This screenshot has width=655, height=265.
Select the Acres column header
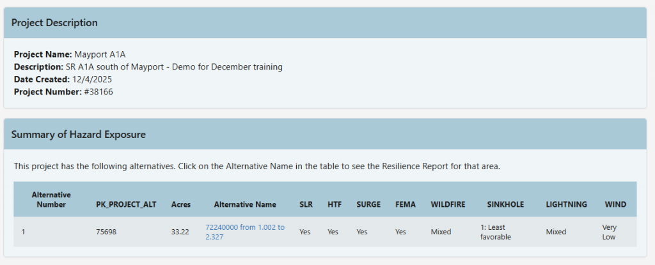coord(181,204)
